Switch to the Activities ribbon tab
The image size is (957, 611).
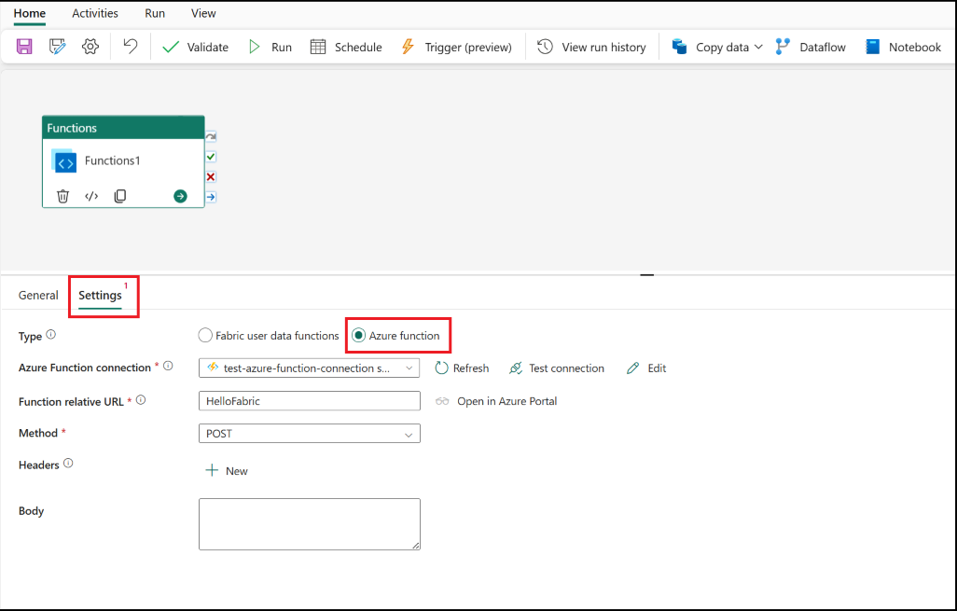click(94, 13)
